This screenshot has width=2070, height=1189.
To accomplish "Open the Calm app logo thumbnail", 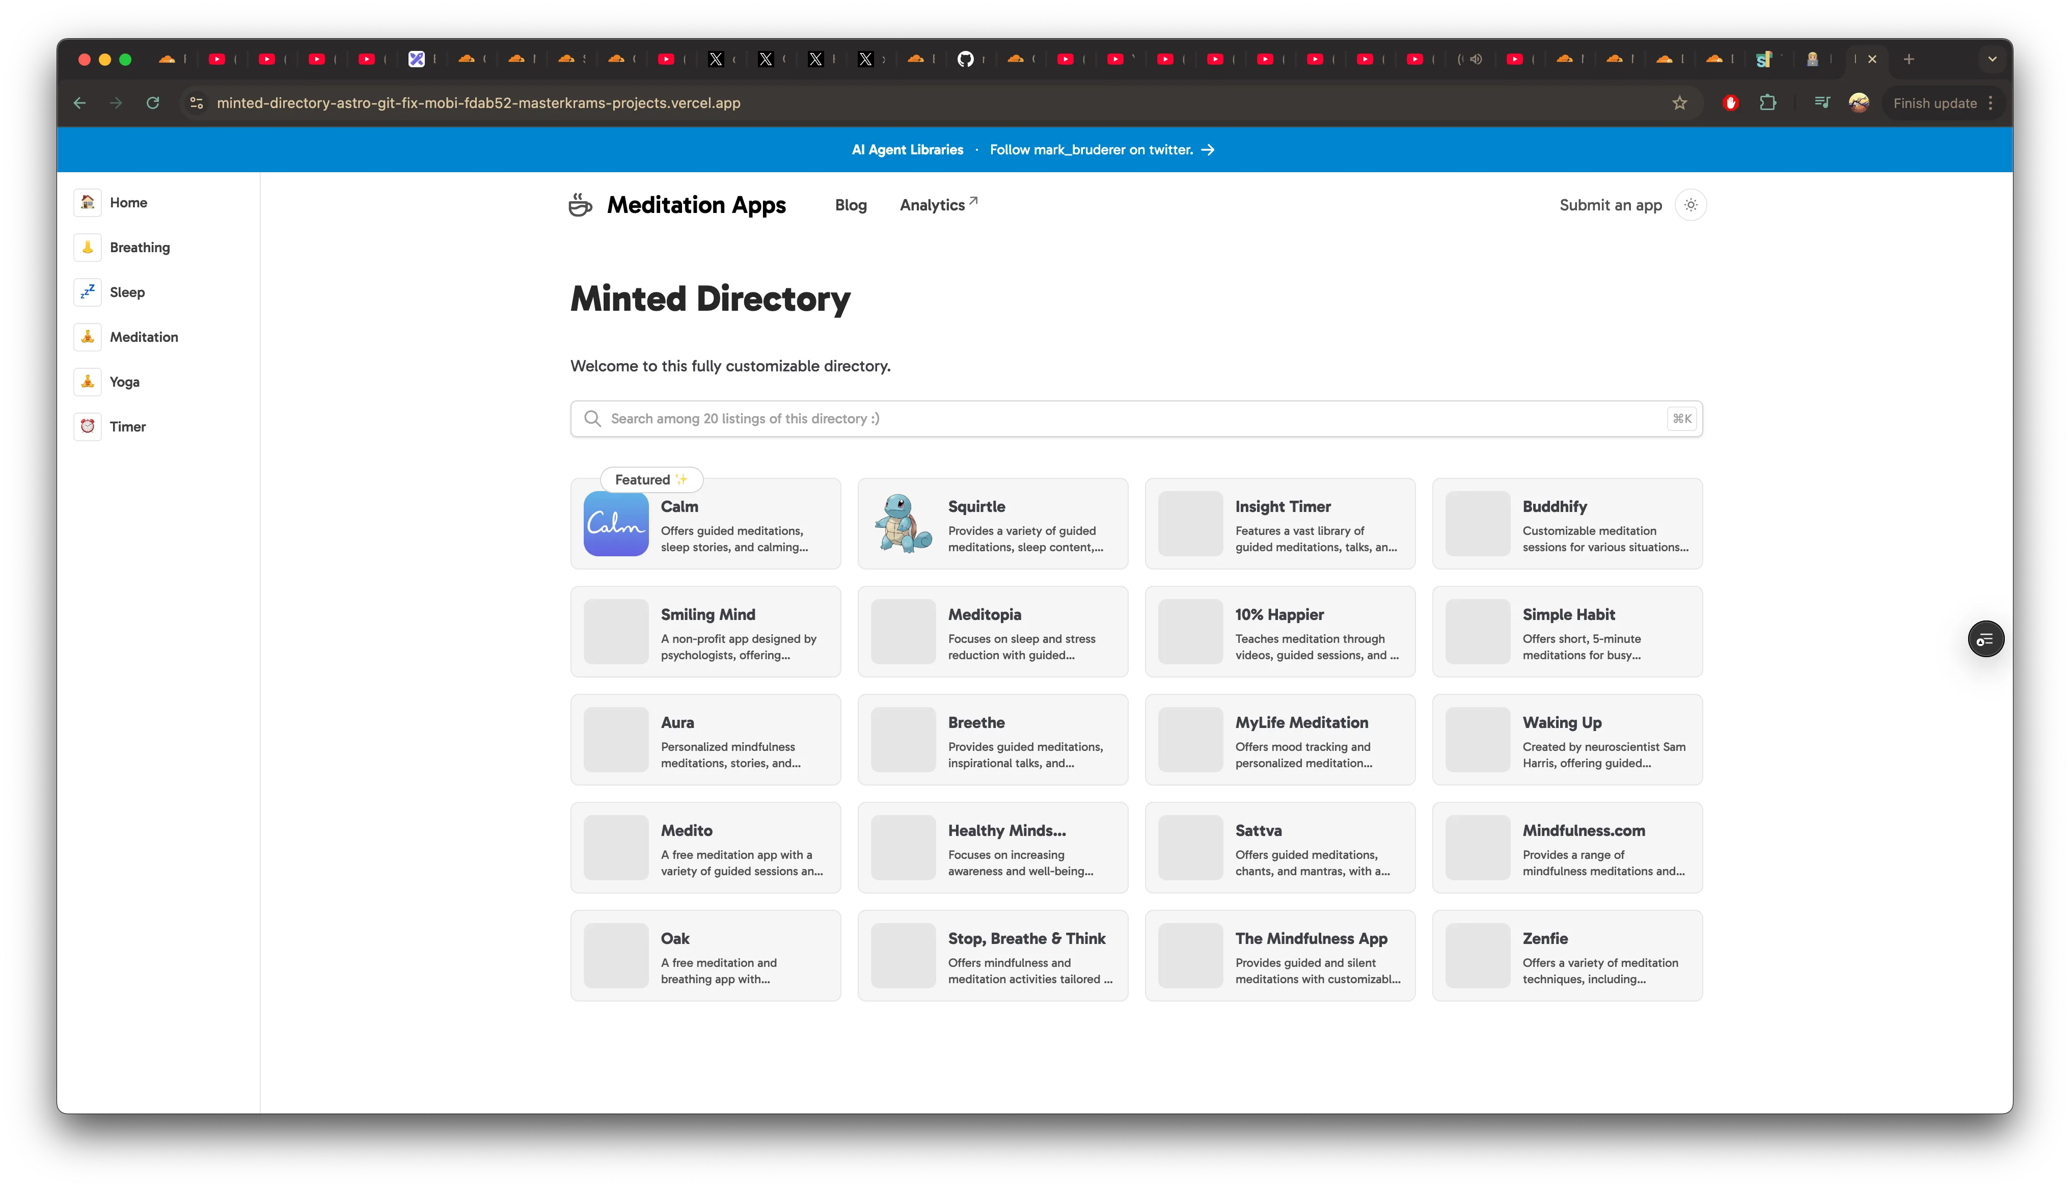I will coord(616,524).
